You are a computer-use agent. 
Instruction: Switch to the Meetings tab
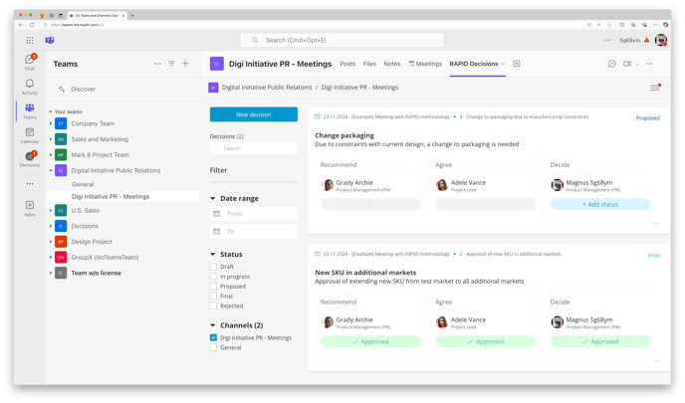[425, 64]
